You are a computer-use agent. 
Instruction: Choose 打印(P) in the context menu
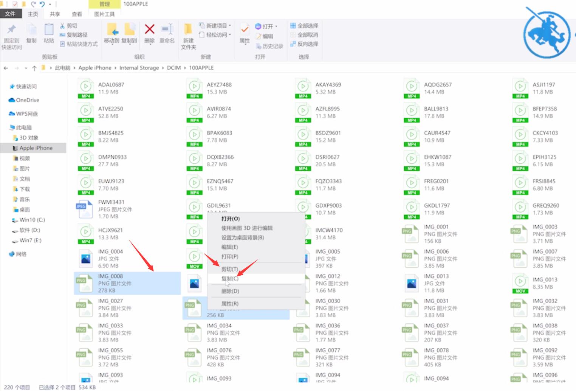[256, 256]
